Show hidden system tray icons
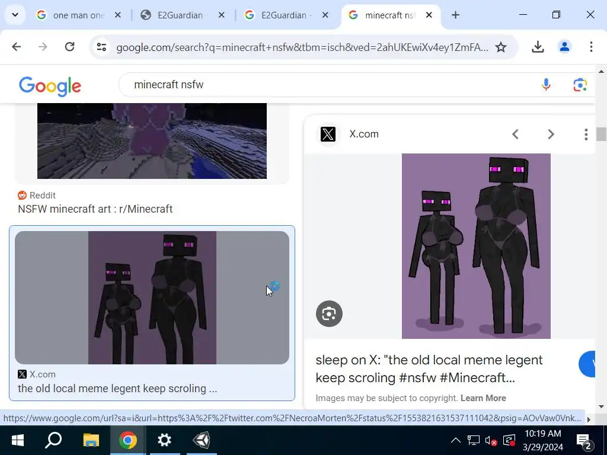 pyautogui.click(x=456, y=440)
